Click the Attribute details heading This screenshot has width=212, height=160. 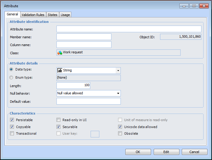24,63
